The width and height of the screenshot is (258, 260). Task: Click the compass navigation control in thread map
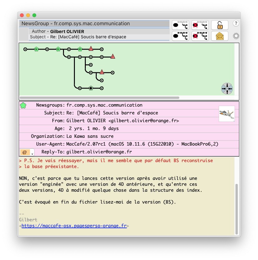pos(227,89)
